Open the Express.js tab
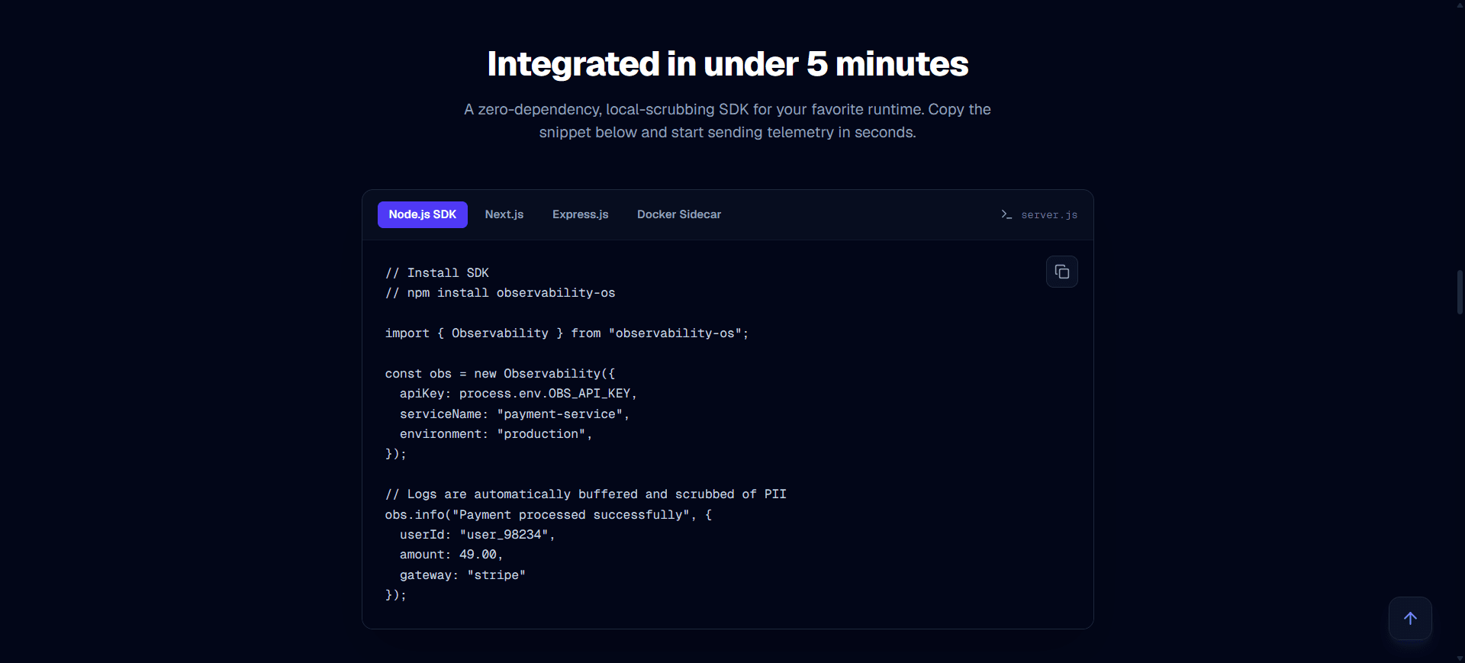 point(581,214)
